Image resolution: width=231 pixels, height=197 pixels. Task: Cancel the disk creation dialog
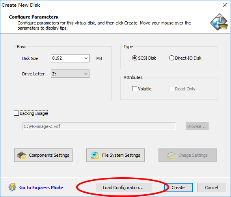212,188
